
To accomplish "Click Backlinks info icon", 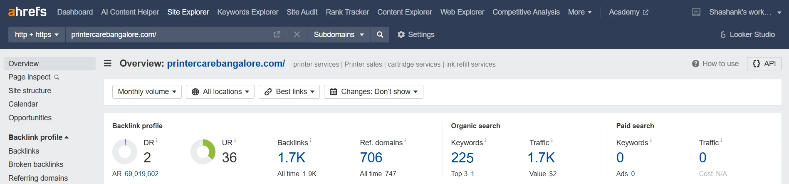I will 311,141.
